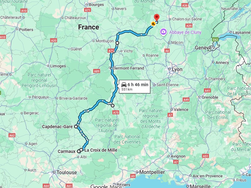Click the car icon in route info box
The image size is (251, 188).
[x=124, y=85]
